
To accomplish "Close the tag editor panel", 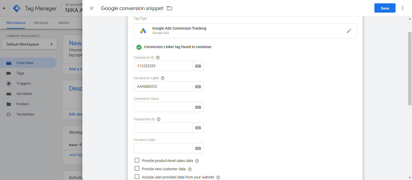I will tap(92, 8).
